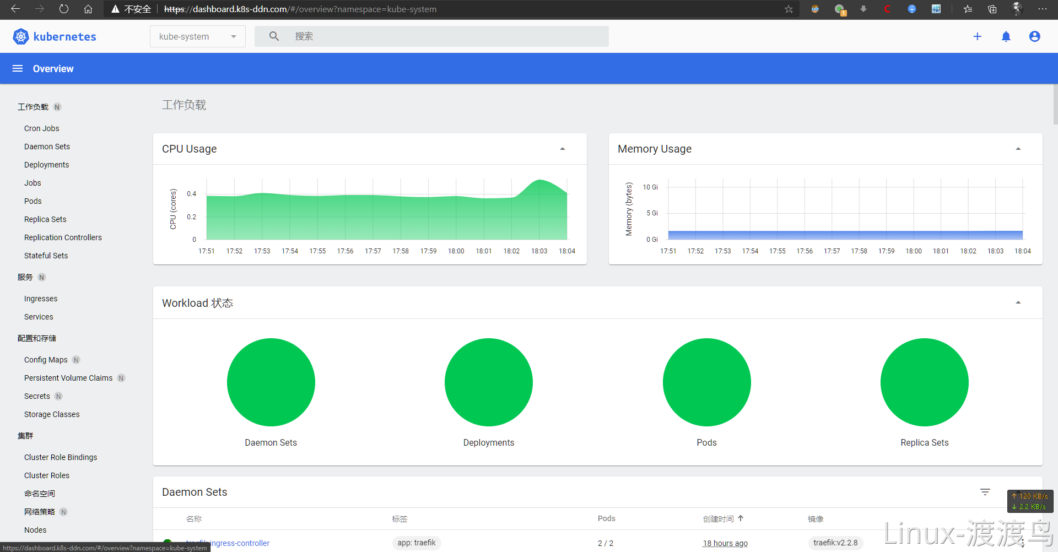Collapse the CPU Usage card

pyautogui.click(x=562, y=149)
